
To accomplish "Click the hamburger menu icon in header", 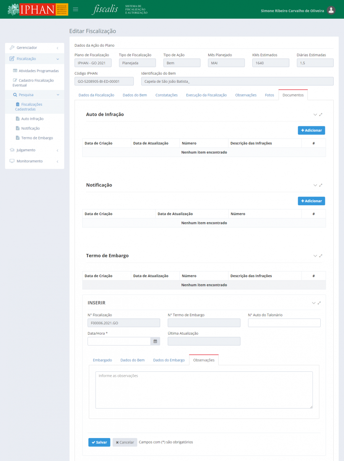I will click(x=75, y=10).
